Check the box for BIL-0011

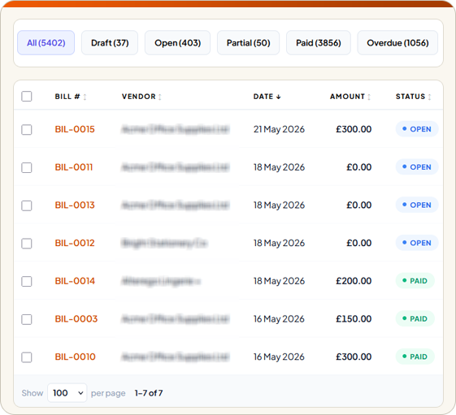point(27,167)
